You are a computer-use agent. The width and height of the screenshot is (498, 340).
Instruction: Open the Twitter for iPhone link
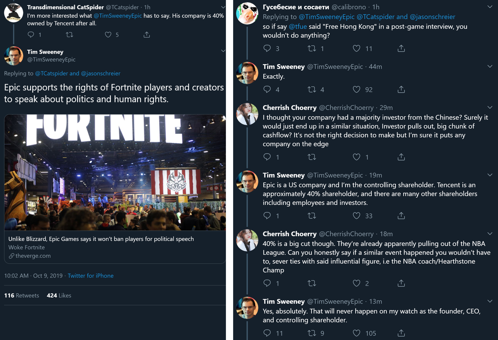[x=90, y=276]
